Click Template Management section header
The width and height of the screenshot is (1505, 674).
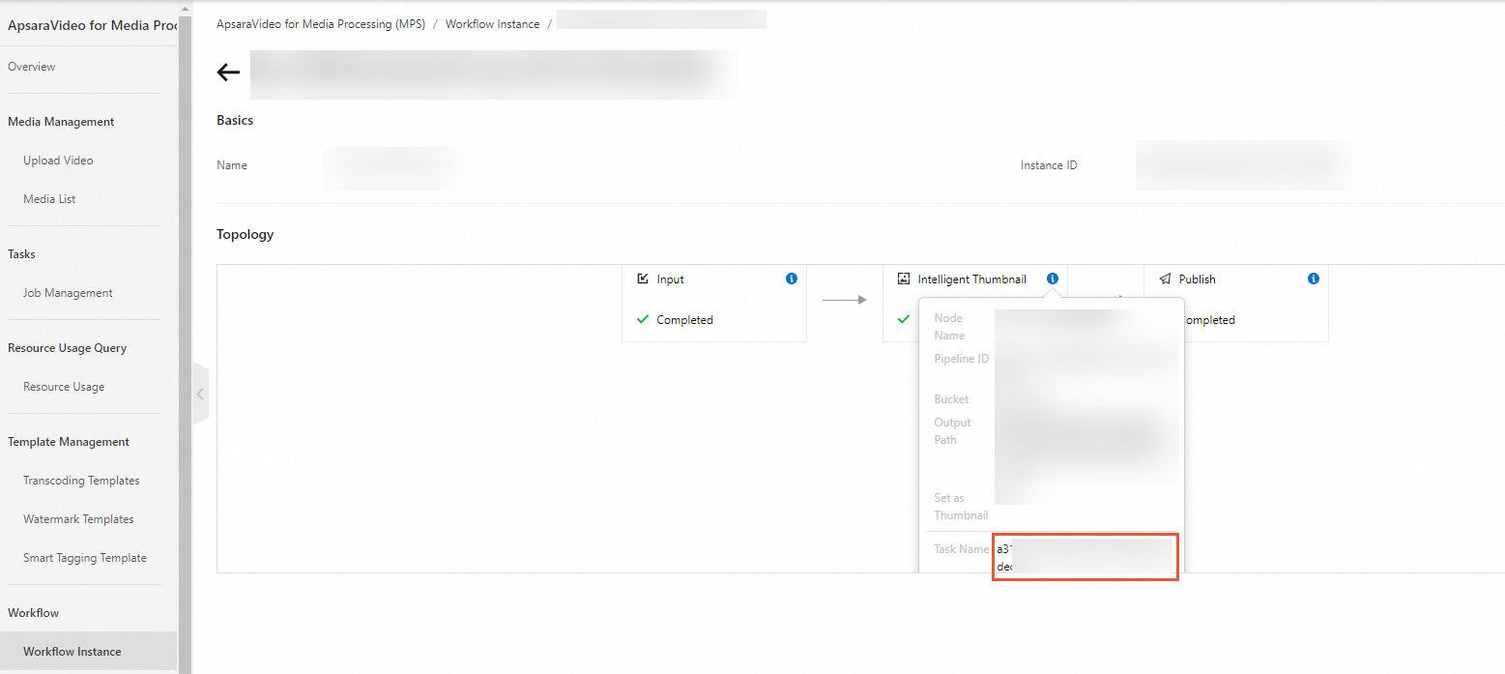[69, 442]
